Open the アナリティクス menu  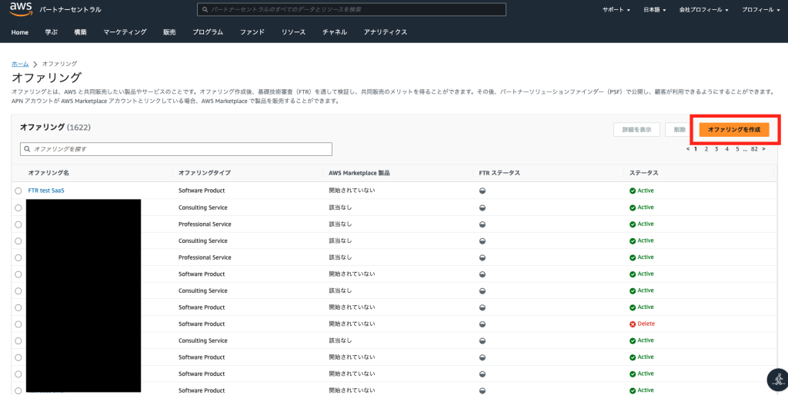click(x=386, y=32)
